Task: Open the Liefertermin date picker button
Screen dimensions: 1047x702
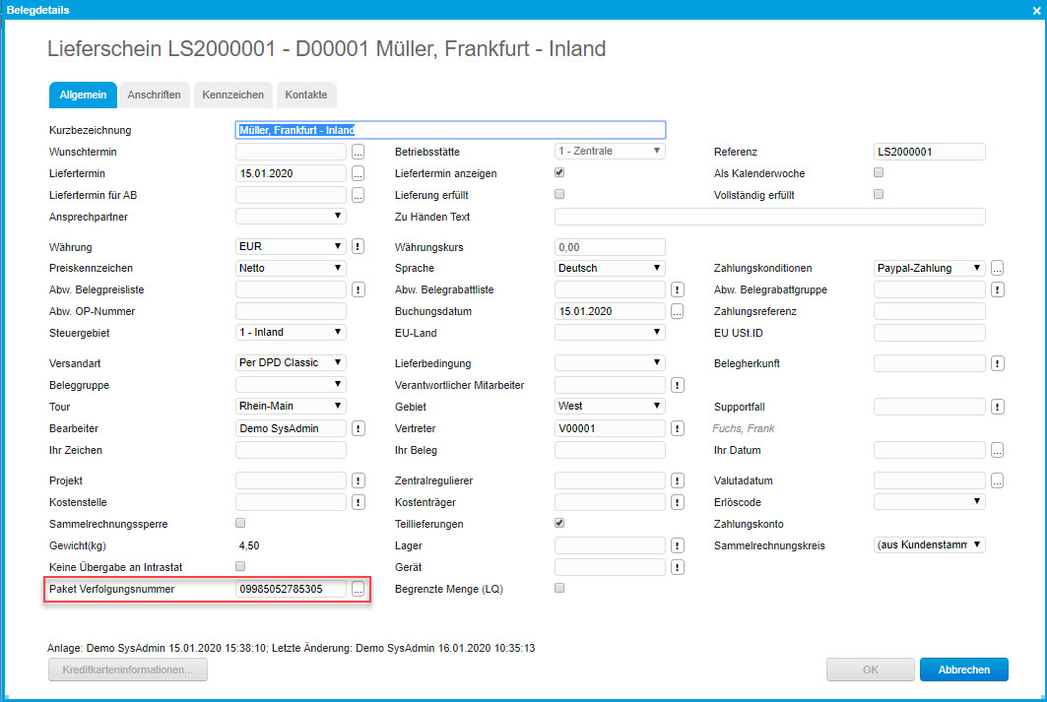Action: coord(358,173)
